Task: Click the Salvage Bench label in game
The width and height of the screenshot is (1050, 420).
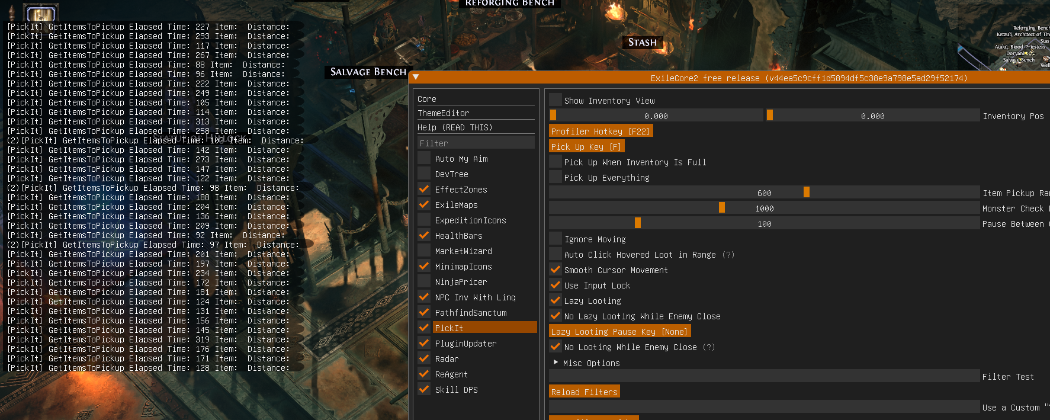Action: 368,72
